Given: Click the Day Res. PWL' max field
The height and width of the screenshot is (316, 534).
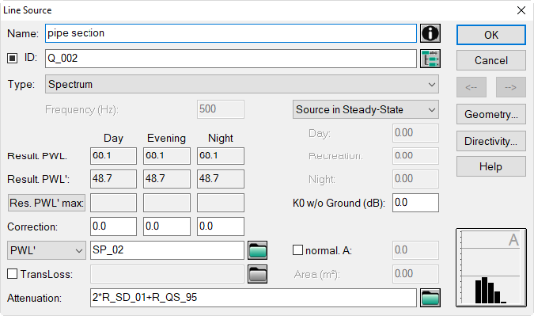Looking at the screenshot, I should 113,203.
